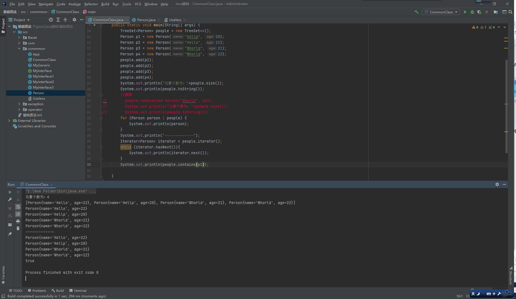This screenshot has height=299, width=516.
Task: Open the Terminal tool window button
Action: coord(78,290)
